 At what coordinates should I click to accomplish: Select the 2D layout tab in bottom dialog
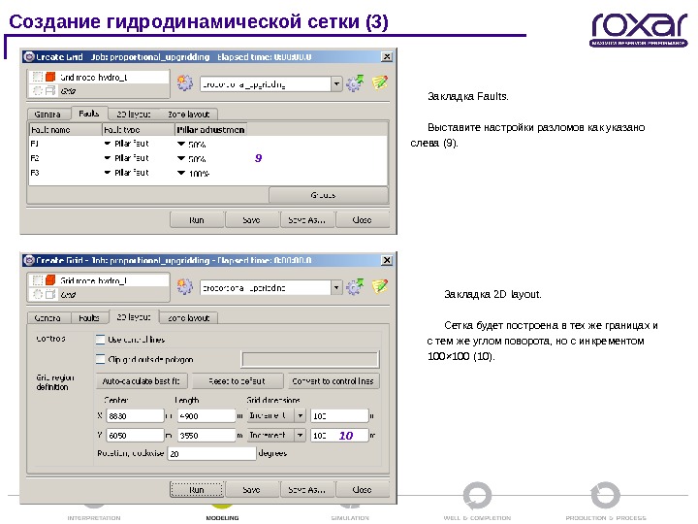click(134, 316)
